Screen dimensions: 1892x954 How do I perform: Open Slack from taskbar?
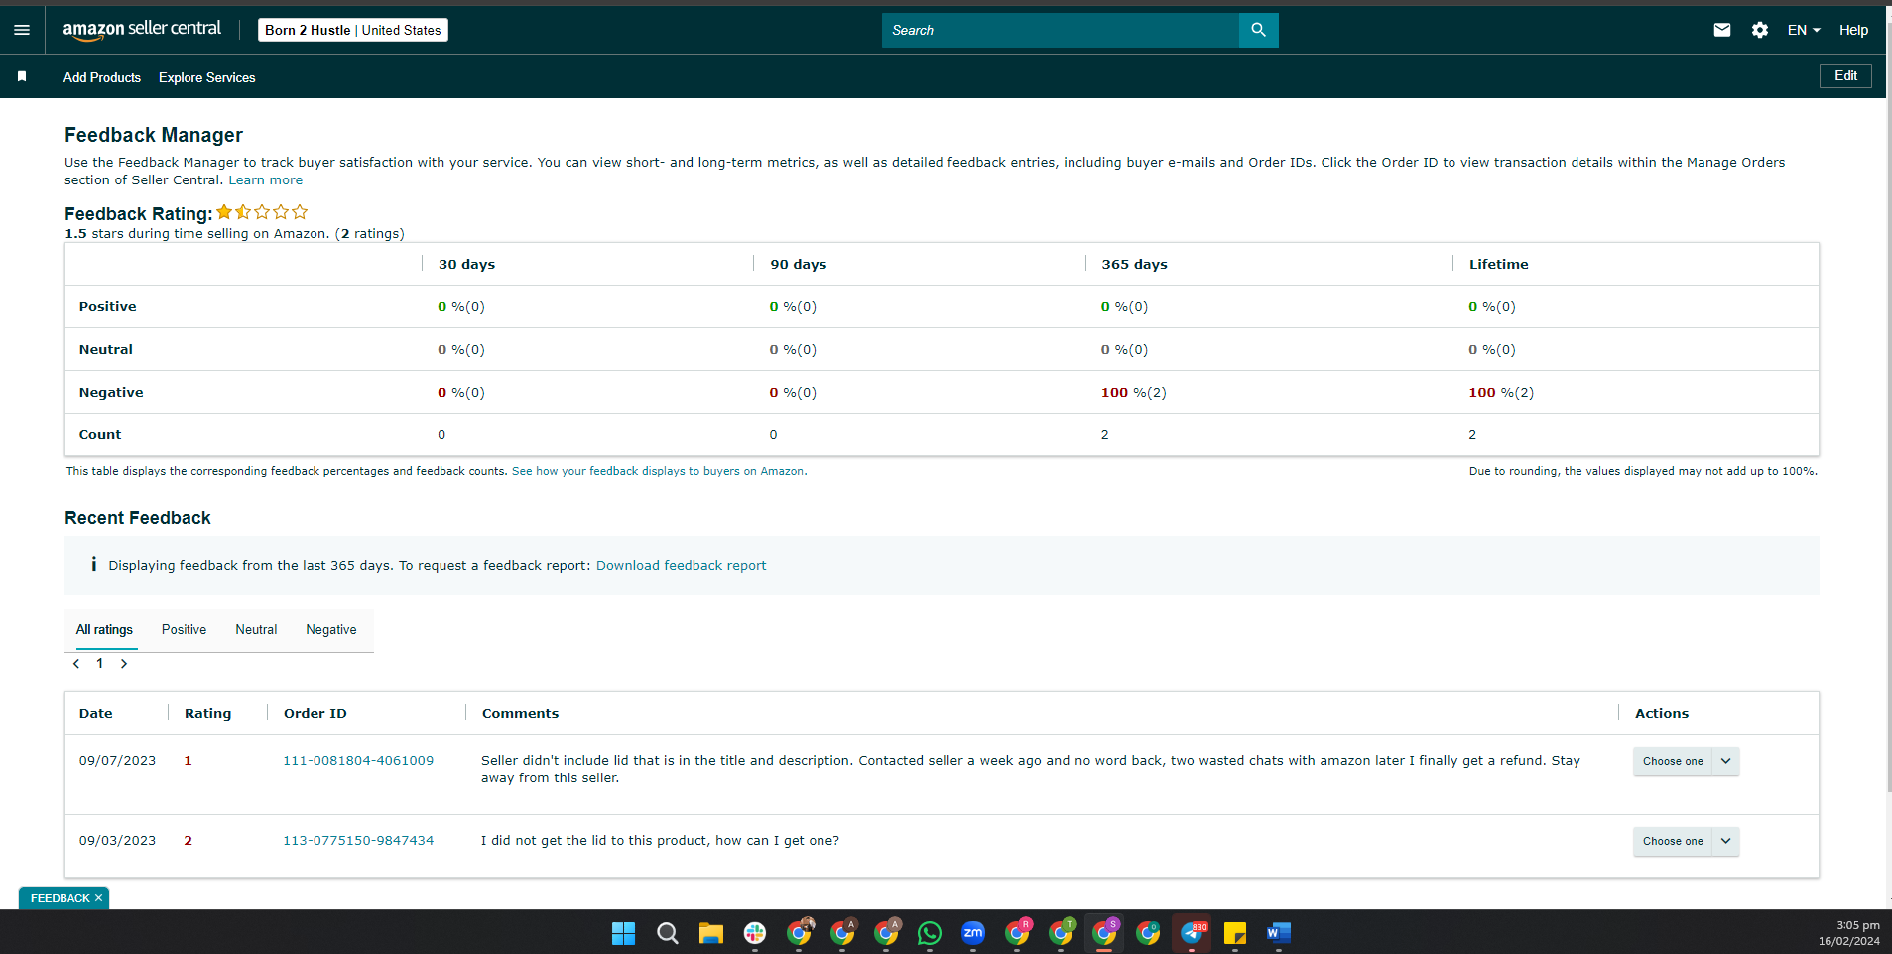(755, 933)
